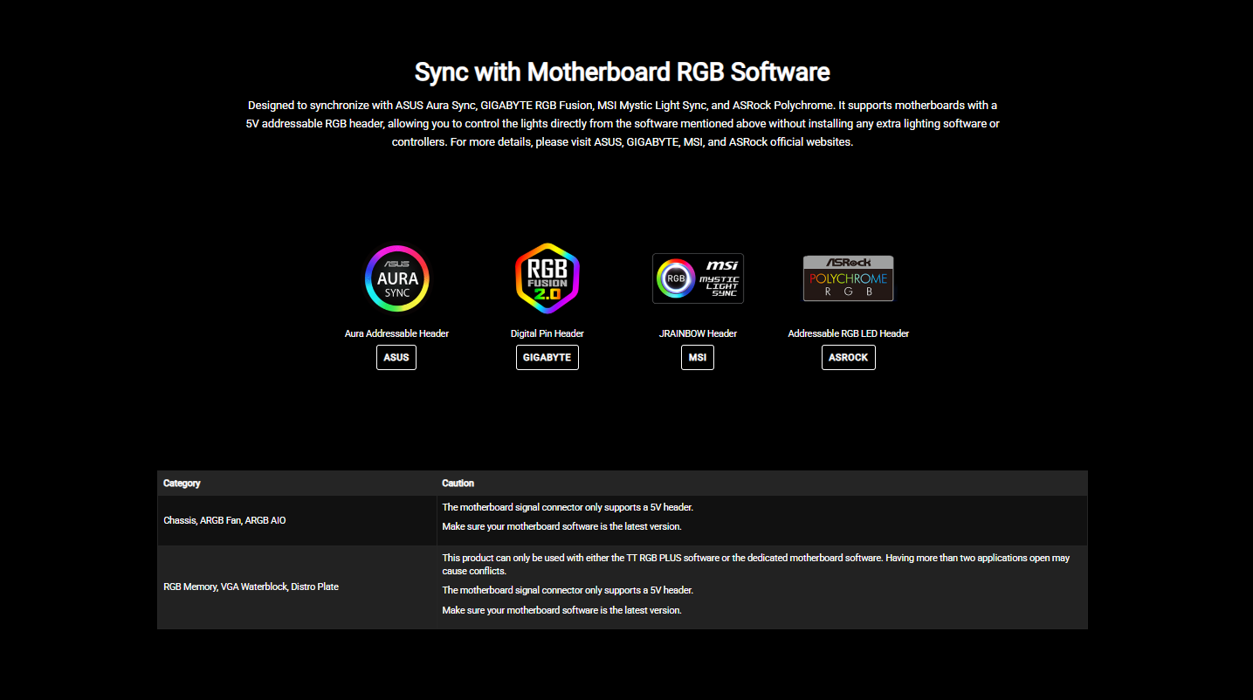Click the intro paragraph mentioning ASUS Aura Sync
Screen dimensions: 1253x700
click(x=622, y=123)
